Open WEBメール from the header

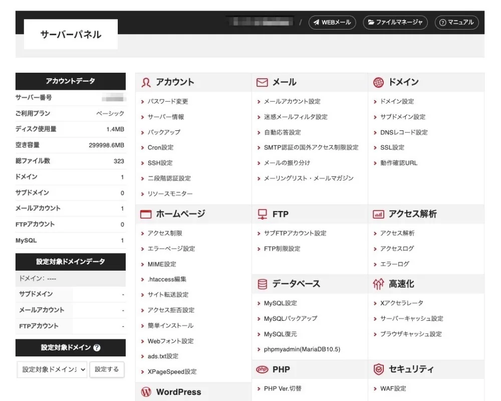(x=332, y=23)
